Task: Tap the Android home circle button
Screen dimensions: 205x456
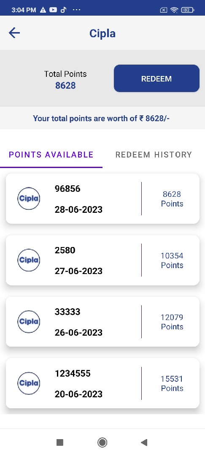Action: [x=102, y=442]
